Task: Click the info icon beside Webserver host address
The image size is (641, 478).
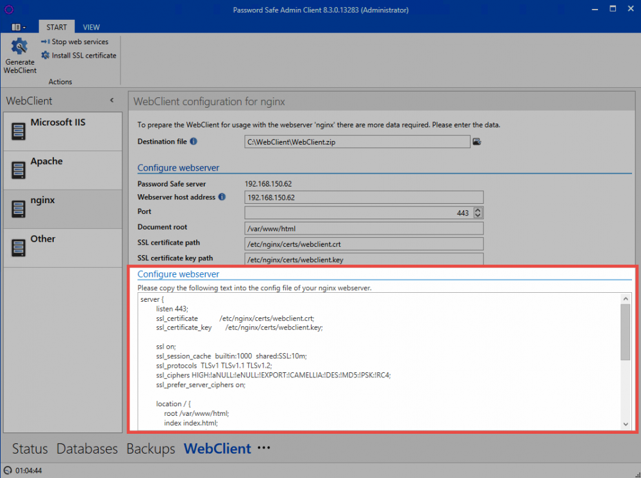Action: click(x=222, y=197)
